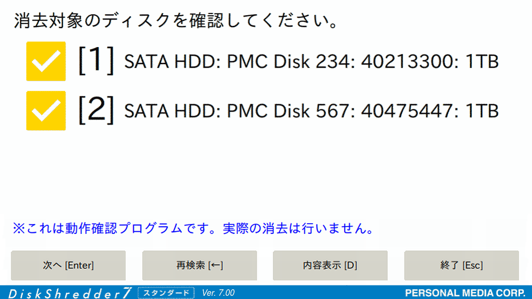532x299 pixels.
Task: Click the DiskShredder7 logo in footer
Action: 70,293
